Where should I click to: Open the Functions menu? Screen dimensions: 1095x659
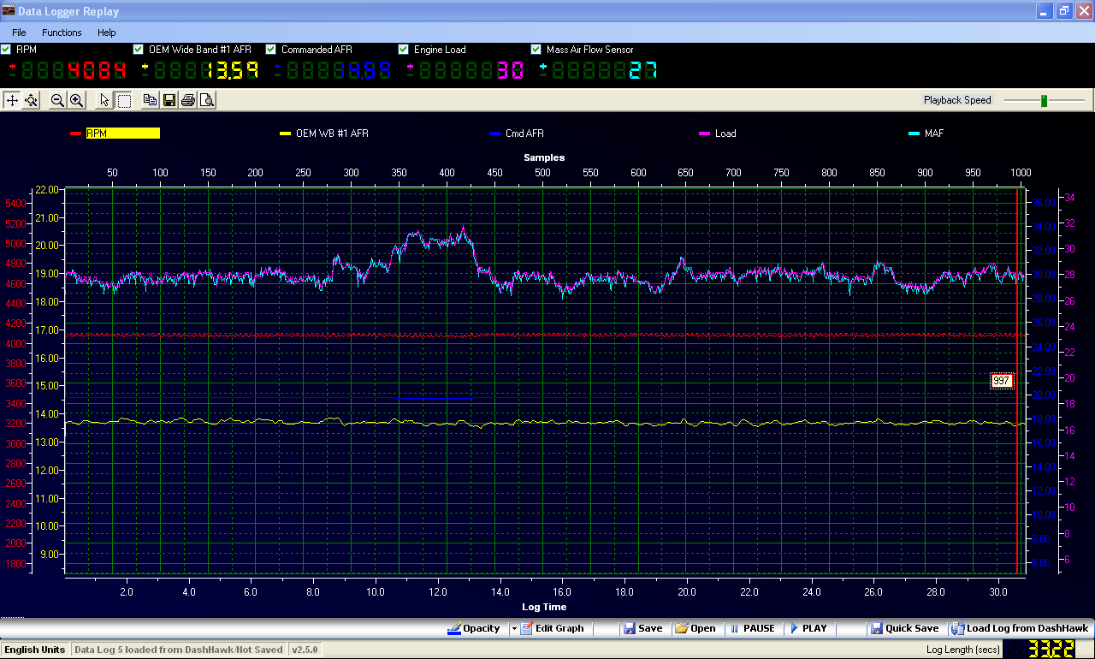click(62, 33)
